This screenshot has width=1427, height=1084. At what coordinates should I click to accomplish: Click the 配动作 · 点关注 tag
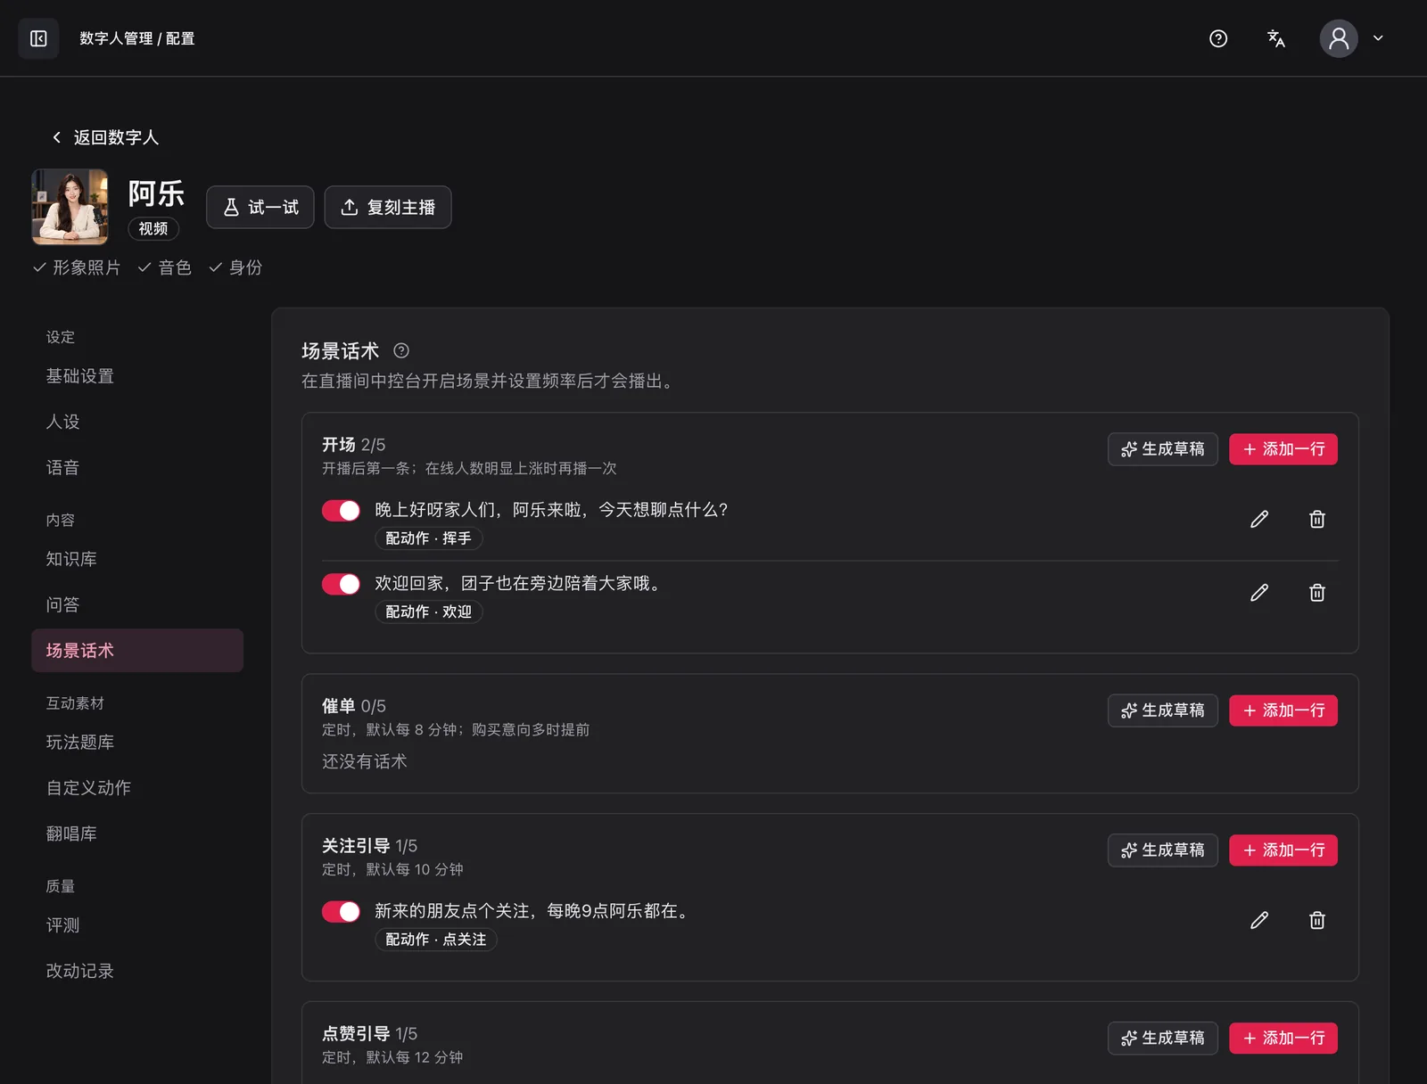coord(436,940)
